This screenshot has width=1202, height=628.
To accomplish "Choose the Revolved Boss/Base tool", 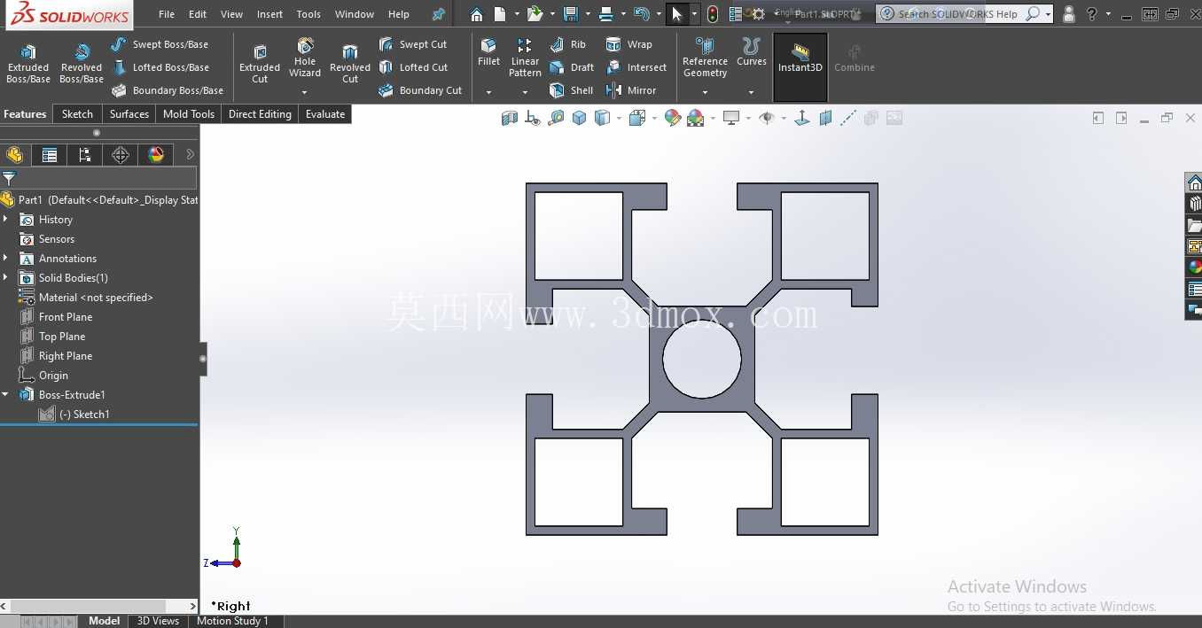I will [x=82, y=64].
